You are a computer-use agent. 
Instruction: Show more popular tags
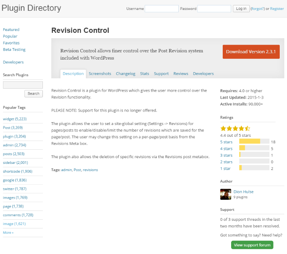tap(8, 233)
